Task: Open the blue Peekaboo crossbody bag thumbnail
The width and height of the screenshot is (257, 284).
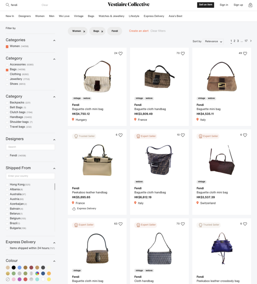Action: 222,248
